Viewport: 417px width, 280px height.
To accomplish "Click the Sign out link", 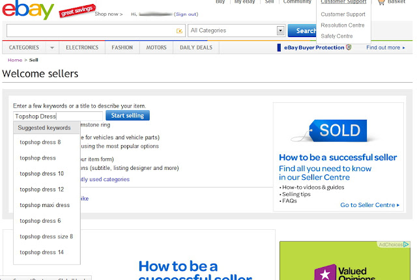I will (186, 14).
